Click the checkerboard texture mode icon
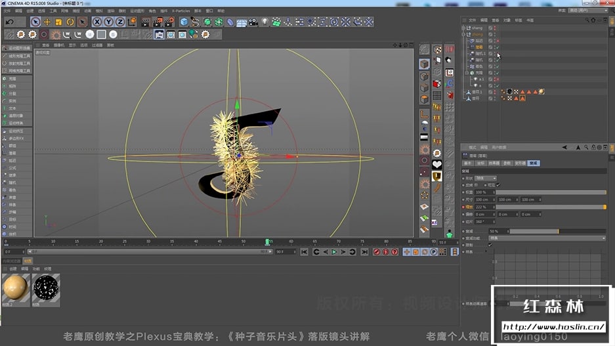This screenshot has width=615, height=346. pyautogui.click(x=437, y=49)
